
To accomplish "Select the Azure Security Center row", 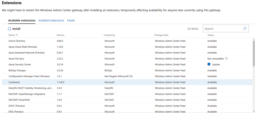I will [127, 64].
